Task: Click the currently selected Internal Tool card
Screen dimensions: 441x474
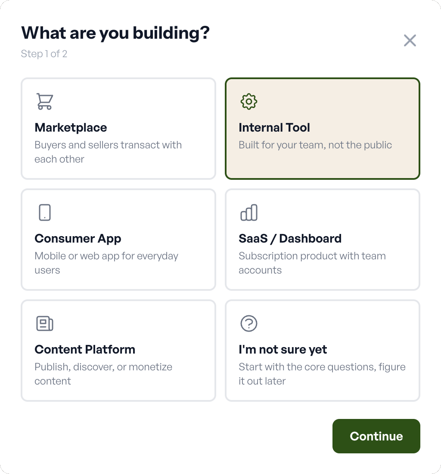Action: coord(322,128)
